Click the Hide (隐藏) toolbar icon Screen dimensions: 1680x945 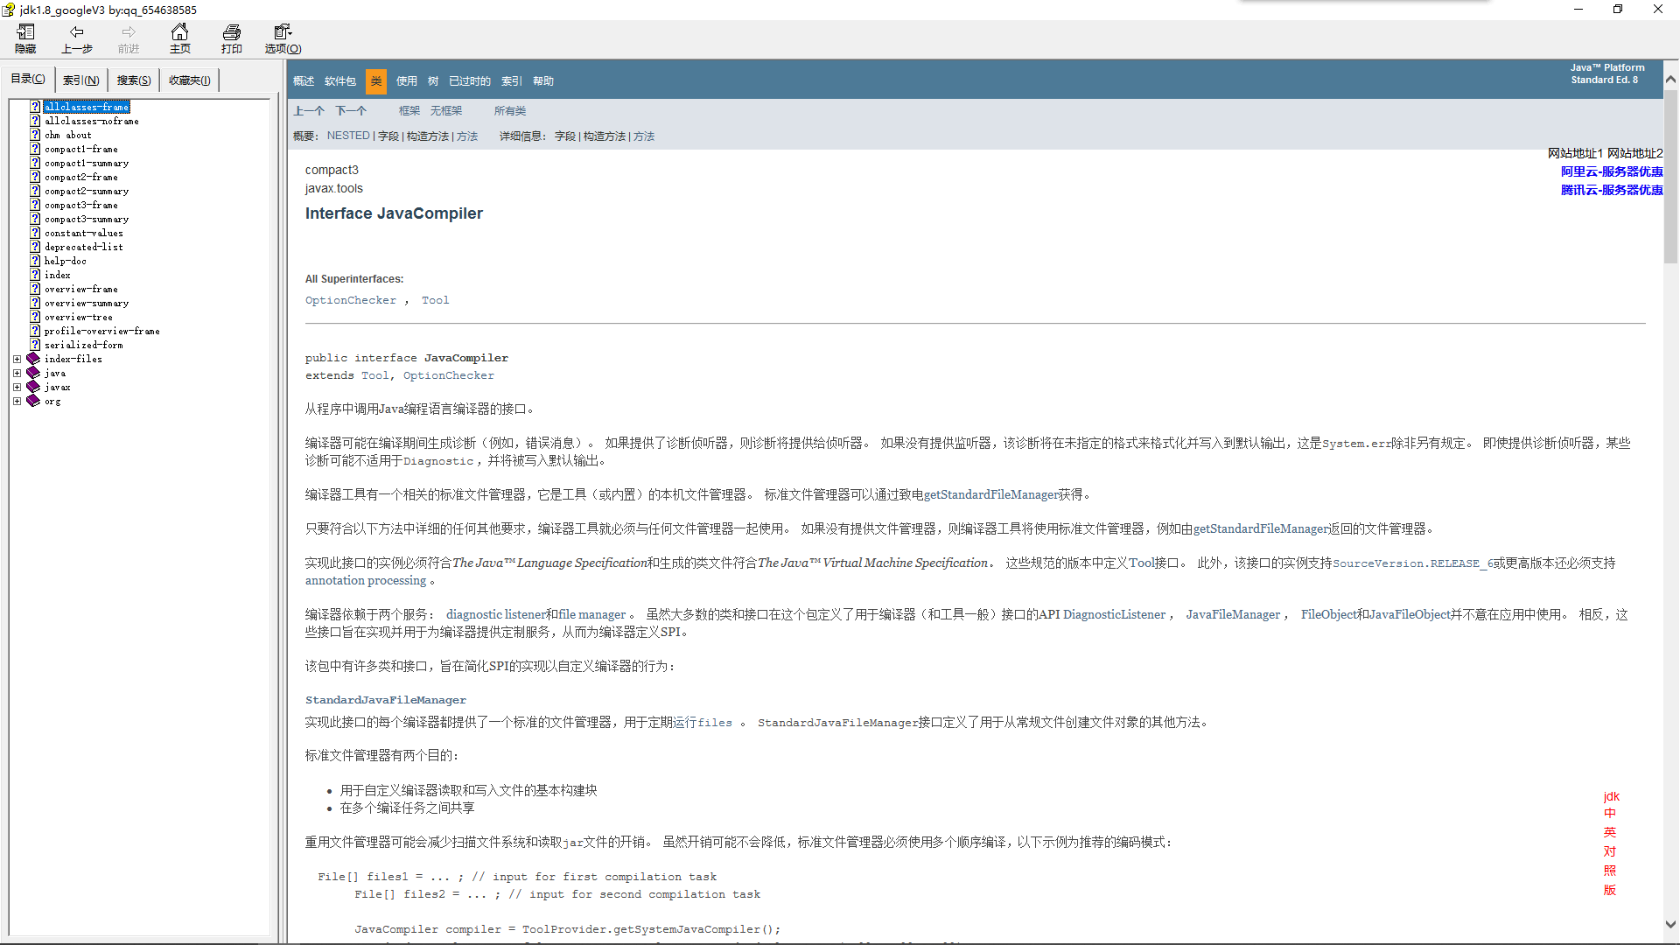click(x=25, y=32)
